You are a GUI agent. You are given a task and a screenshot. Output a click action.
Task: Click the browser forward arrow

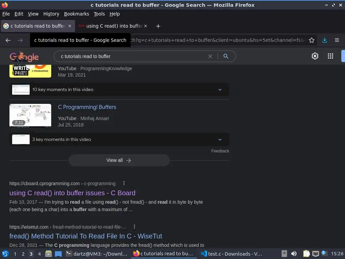point(20,40)
